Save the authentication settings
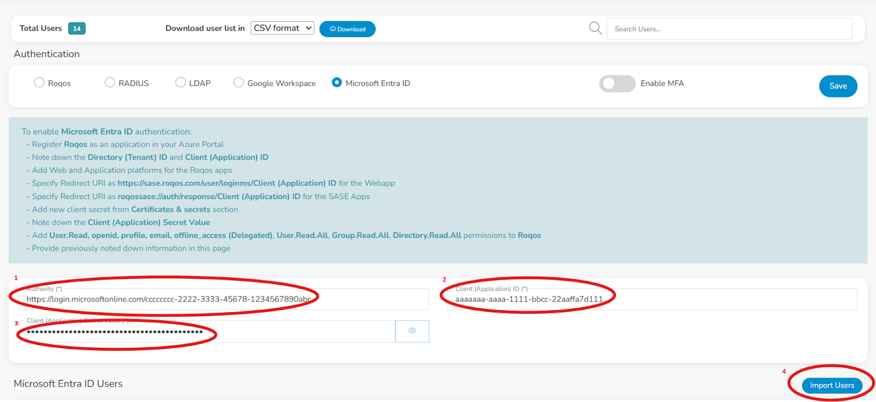 pos(838,86)
